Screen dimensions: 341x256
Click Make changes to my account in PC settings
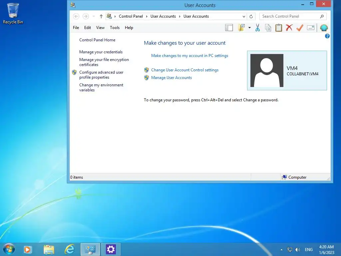click(x=189, y=56)
